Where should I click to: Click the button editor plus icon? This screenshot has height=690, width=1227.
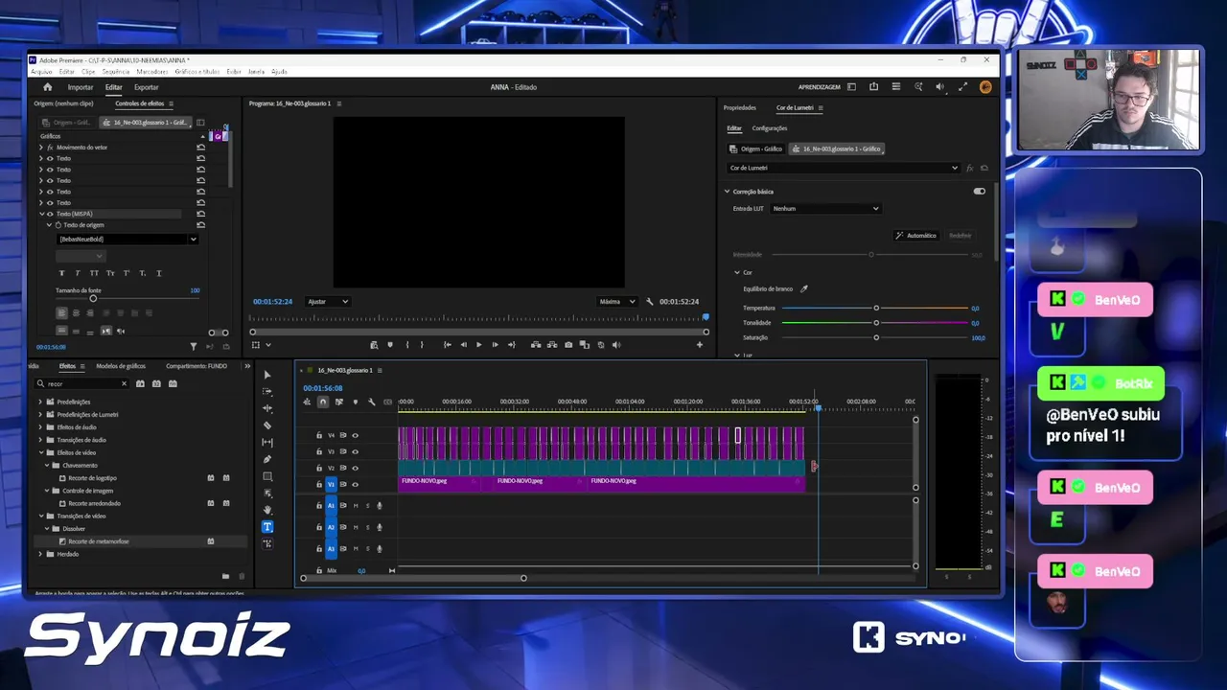click(700, 345)
